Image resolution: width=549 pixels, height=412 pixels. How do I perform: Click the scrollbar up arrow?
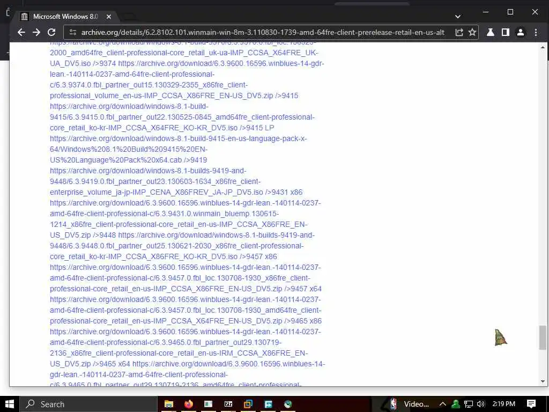[543, 47]
